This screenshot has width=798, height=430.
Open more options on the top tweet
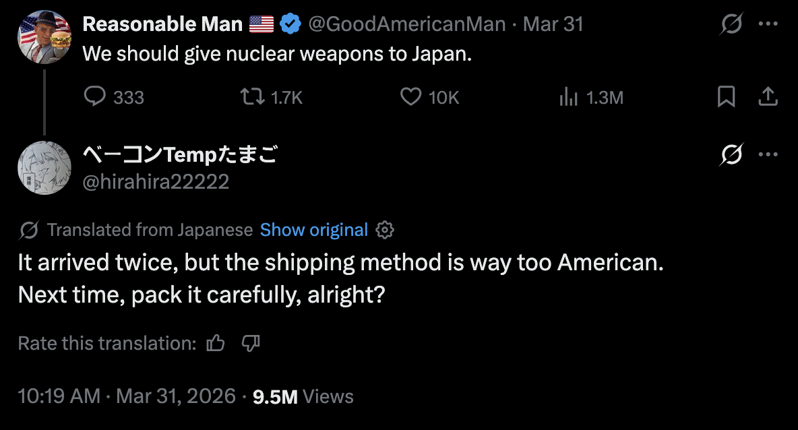pyautogui.click(x=768, y=25)
